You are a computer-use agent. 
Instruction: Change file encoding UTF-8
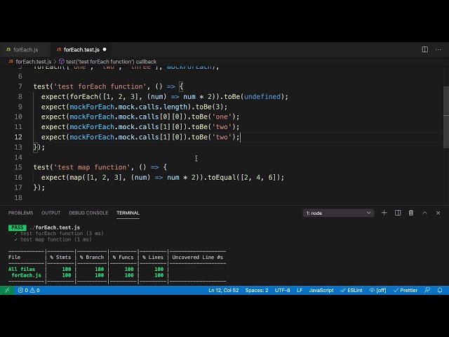282,290
